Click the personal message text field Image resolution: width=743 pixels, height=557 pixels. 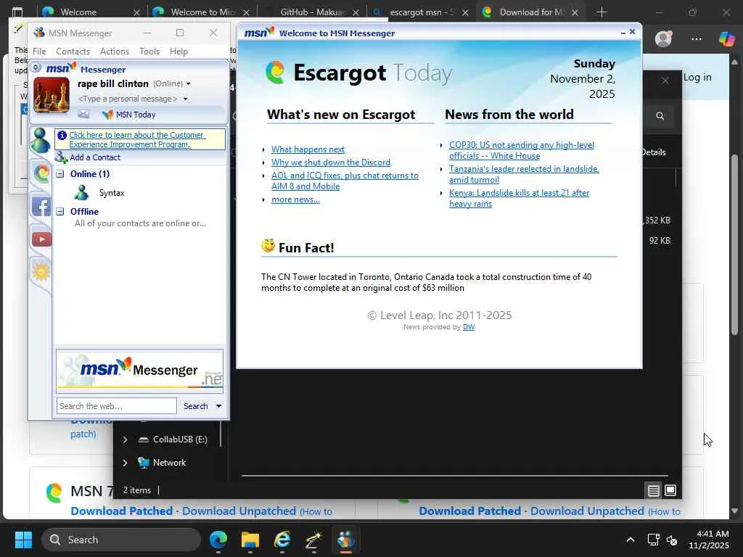(128, 99)
